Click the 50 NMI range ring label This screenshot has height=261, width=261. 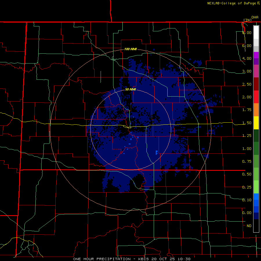pyautogui.click(x=130, y=89)
